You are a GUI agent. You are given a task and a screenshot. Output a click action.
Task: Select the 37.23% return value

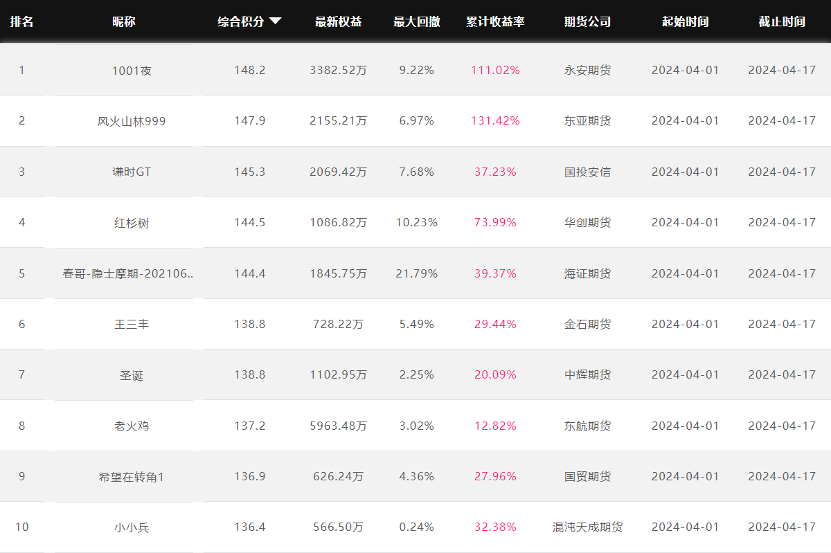(x=495, y=172)
